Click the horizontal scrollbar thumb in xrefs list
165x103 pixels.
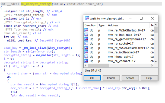coord(99,66)
